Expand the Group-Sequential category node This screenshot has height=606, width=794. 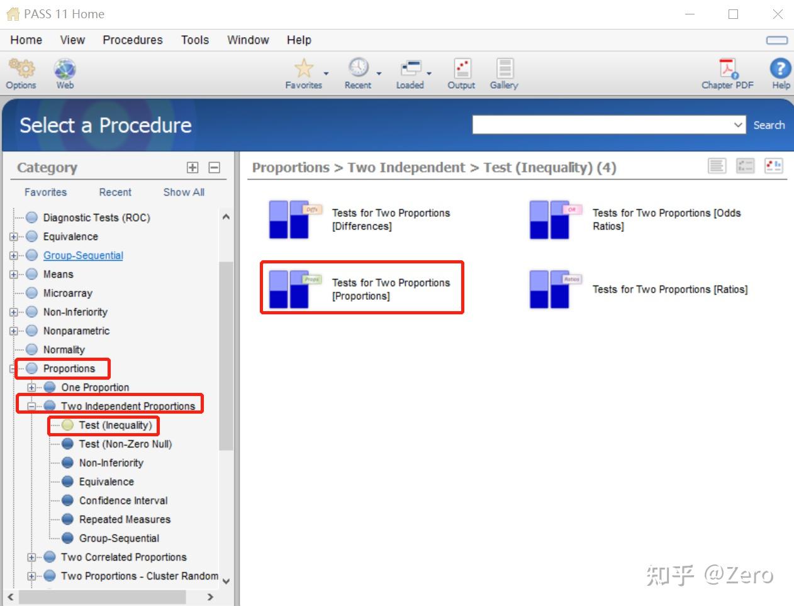(13, 256)
